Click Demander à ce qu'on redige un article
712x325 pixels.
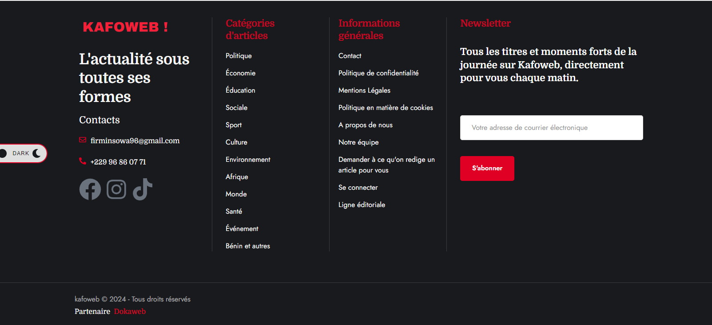386,165
